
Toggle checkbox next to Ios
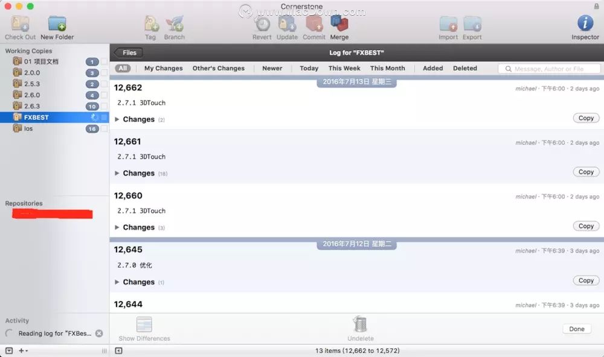(104, 128)
